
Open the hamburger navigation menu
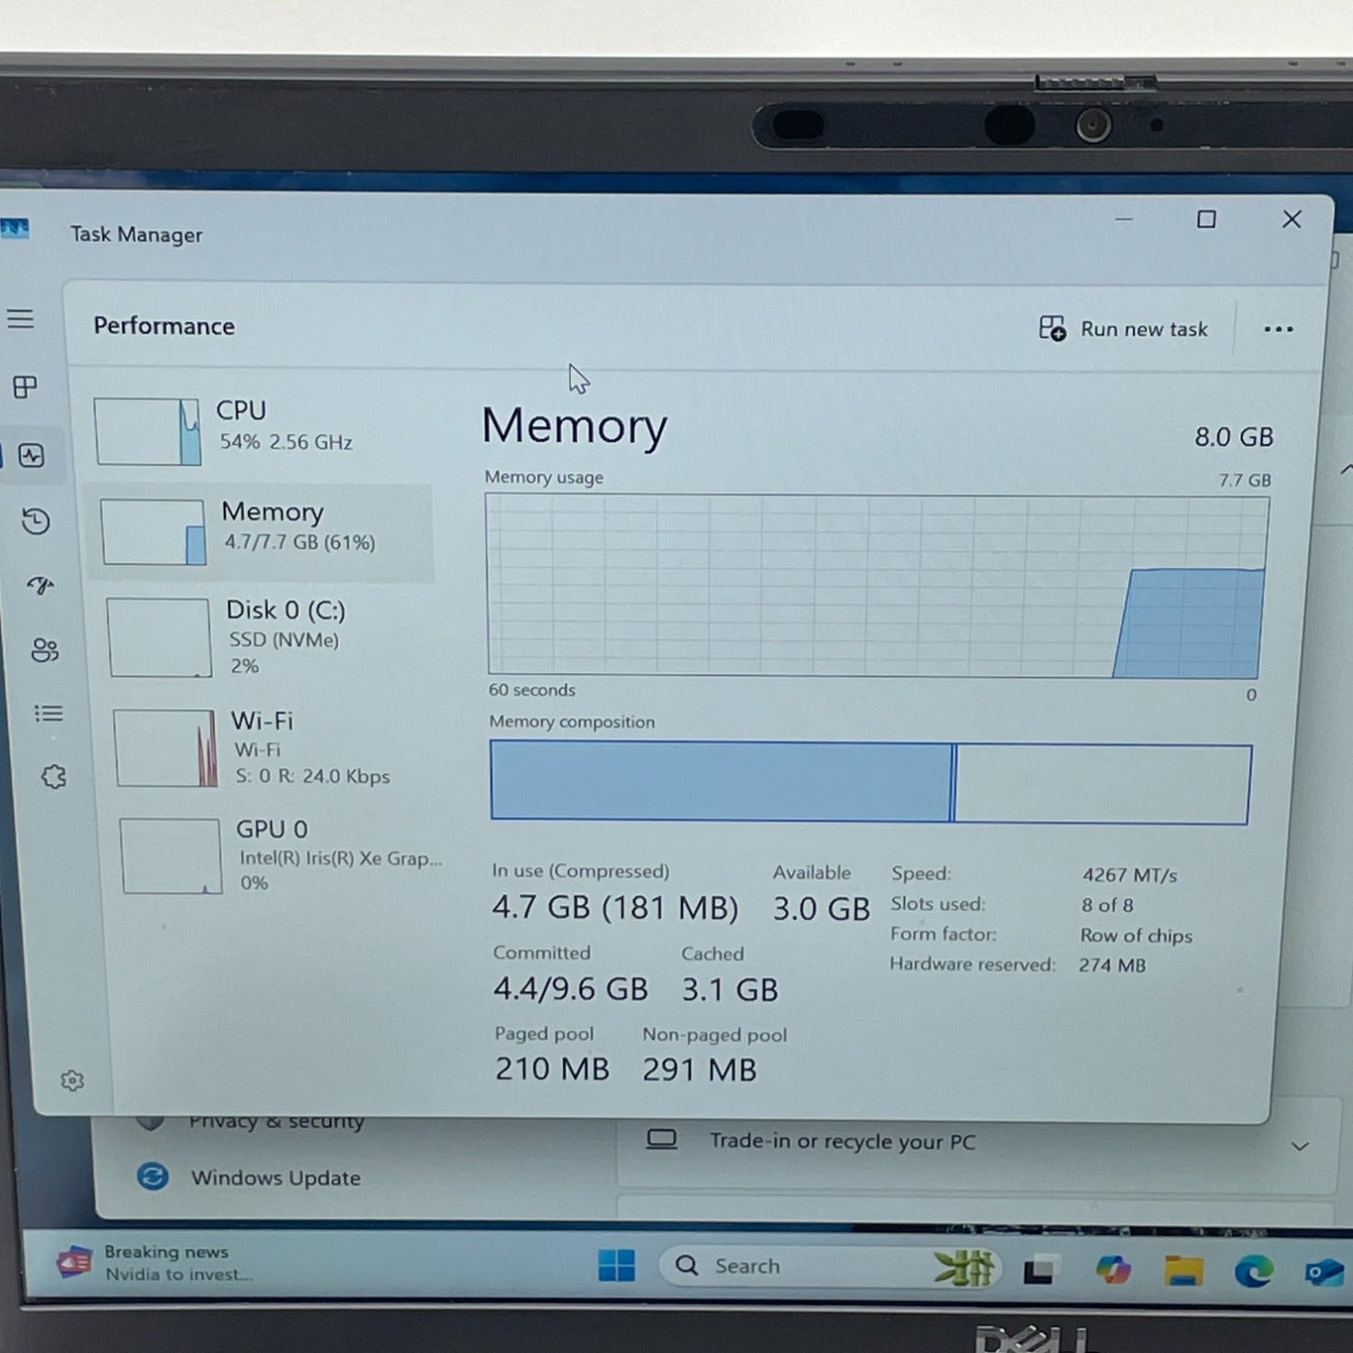(21, 319)
